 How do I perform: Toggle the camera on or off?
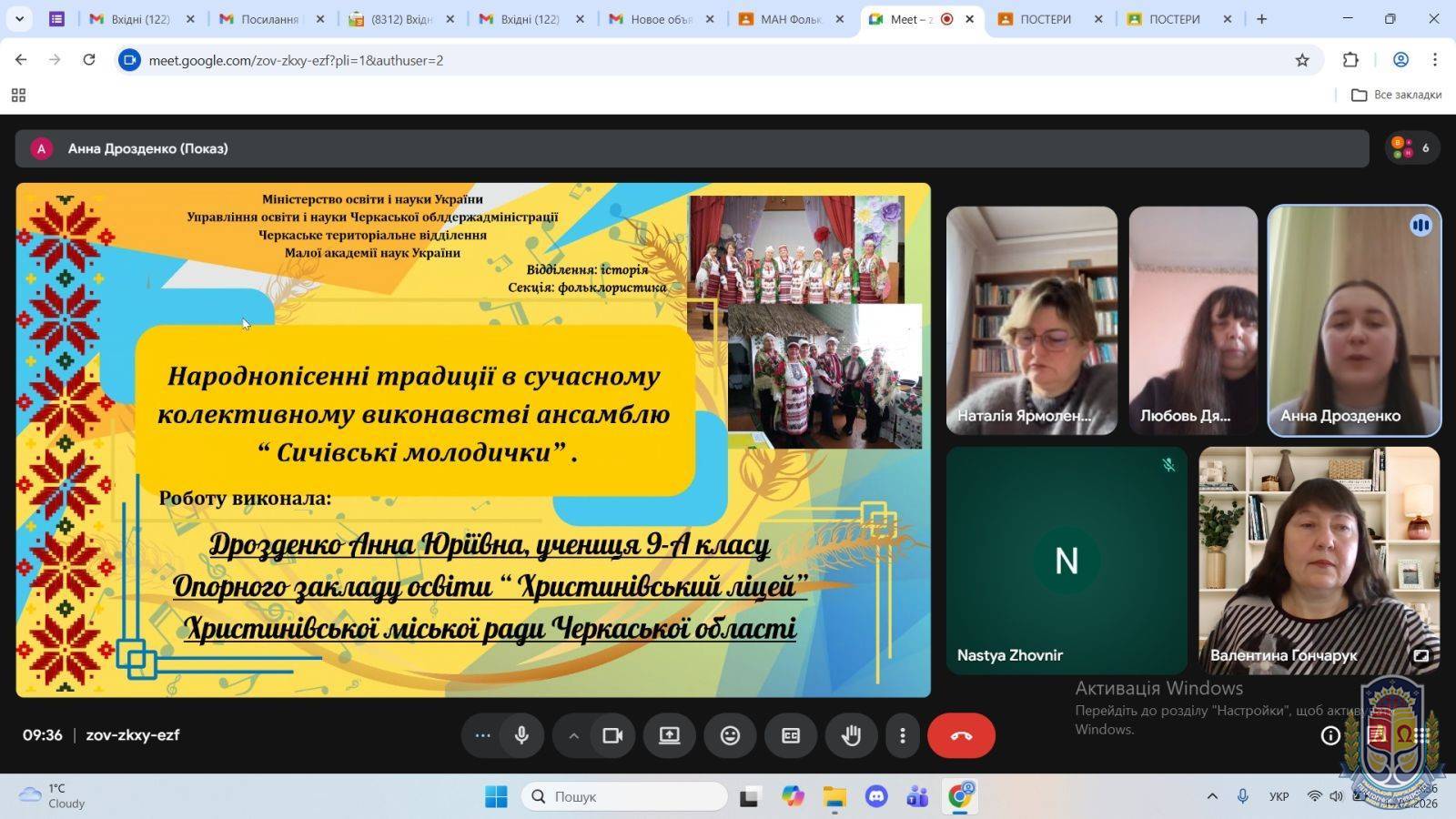(612, 735)
